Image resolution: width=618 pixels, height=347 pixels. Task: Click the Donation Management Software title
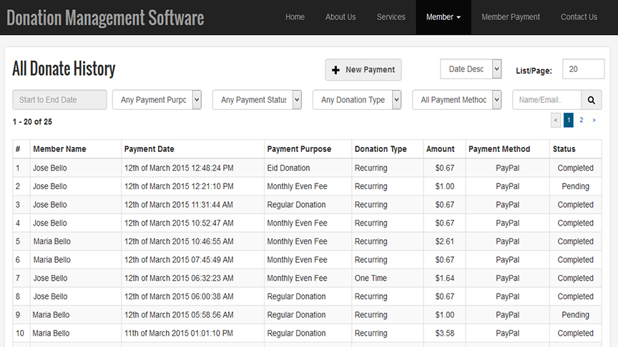pyautogui.click(x=105, y=18)
